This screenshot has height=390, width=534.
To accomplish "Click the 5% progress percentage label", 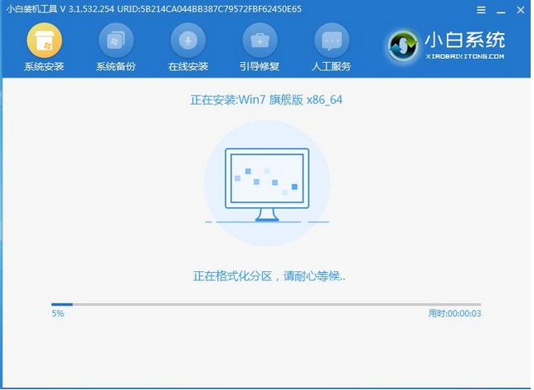I will pos(57,314).
